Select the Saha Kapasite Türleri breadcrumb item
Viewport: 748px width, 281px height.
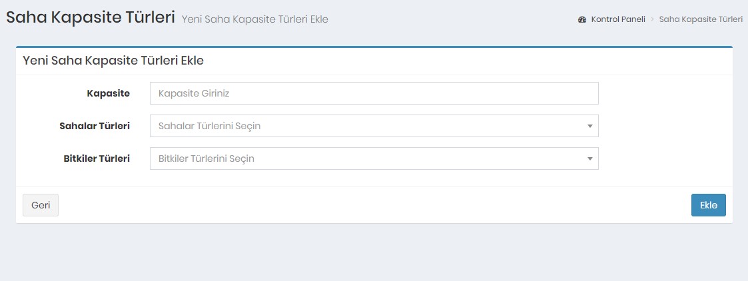point(701,19)
